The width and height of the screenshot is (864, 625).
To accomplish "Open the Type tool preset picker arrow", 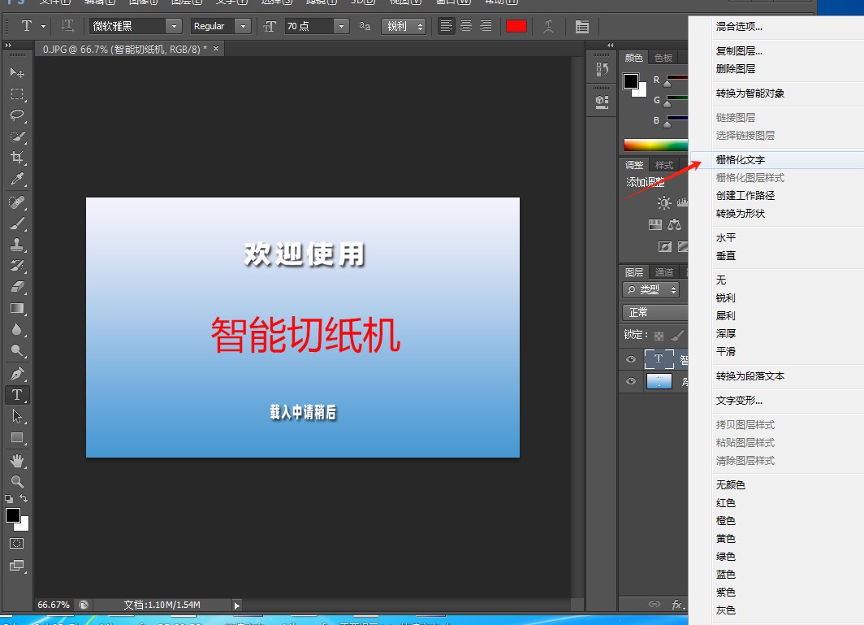I will tap(44, 26).
